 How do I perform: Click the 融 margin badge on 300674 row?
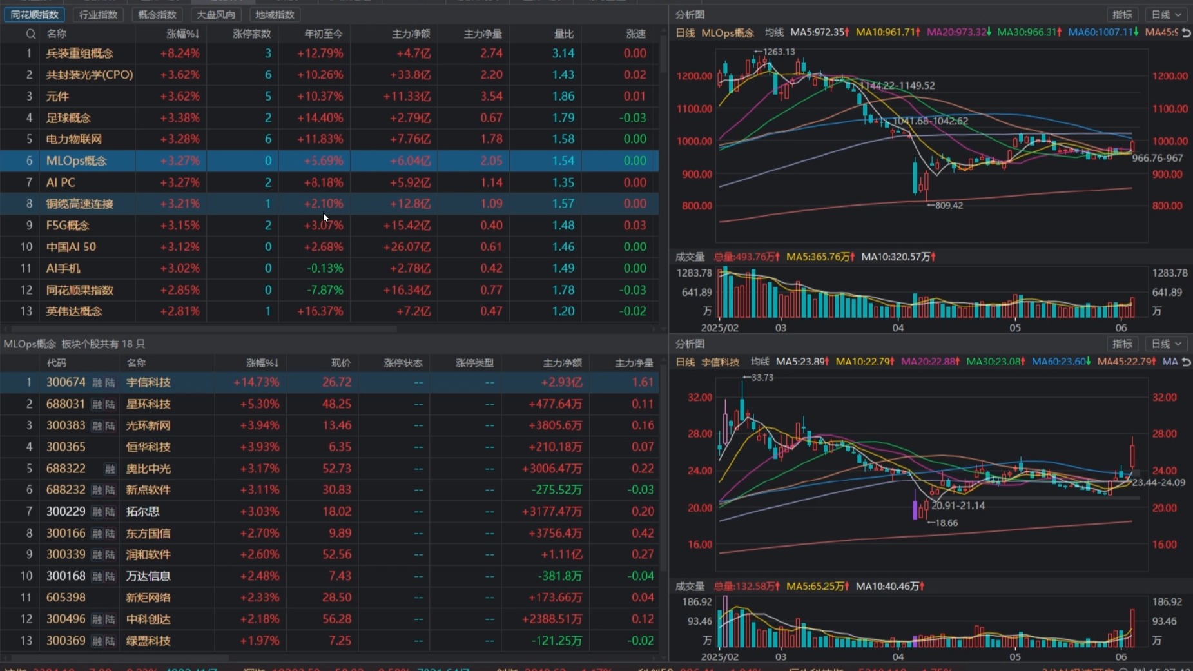tap(97, 383)
